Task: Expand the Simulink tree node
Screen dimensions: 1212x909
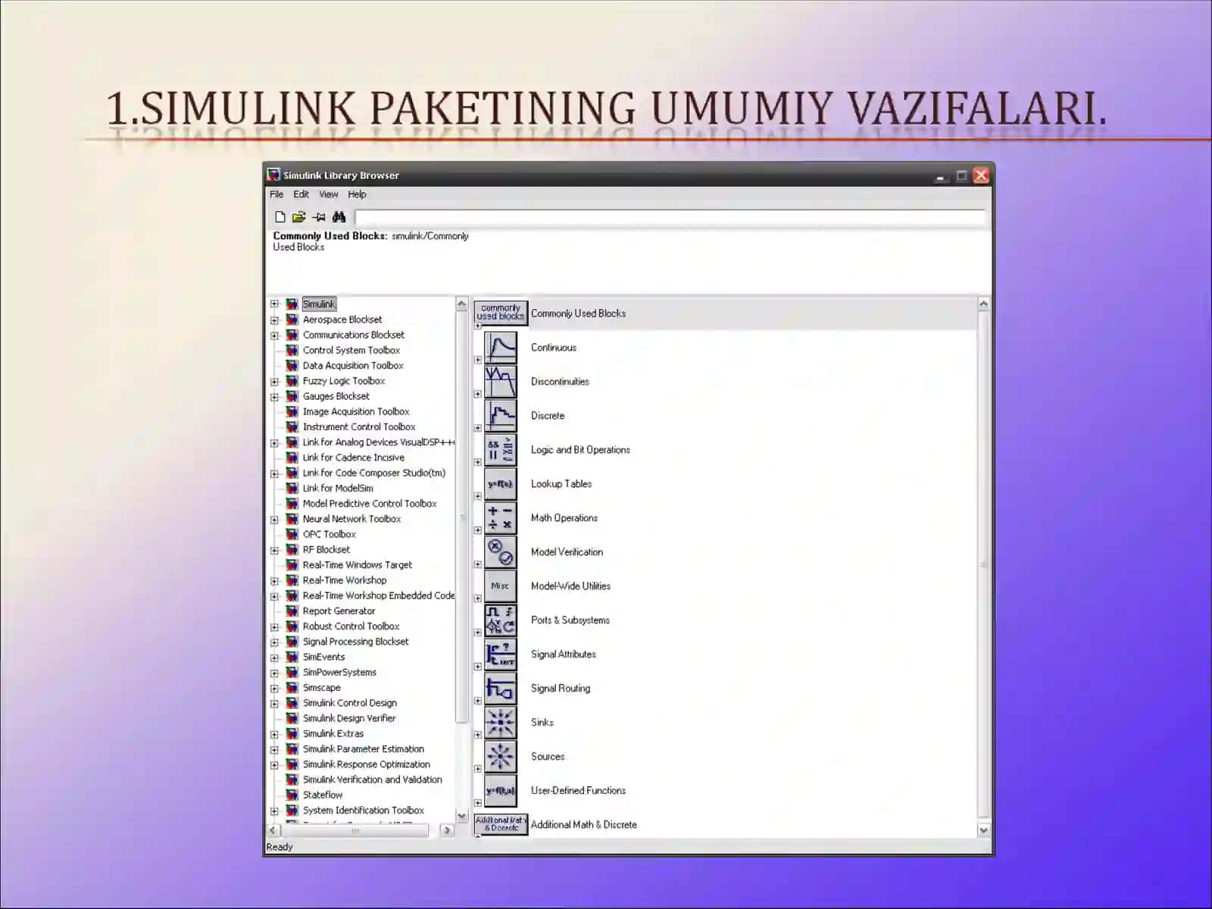Action: coord(275,305)
